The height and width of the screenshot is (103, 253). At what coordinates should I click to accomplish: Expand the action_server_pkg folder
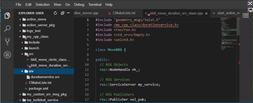(20, 25)
